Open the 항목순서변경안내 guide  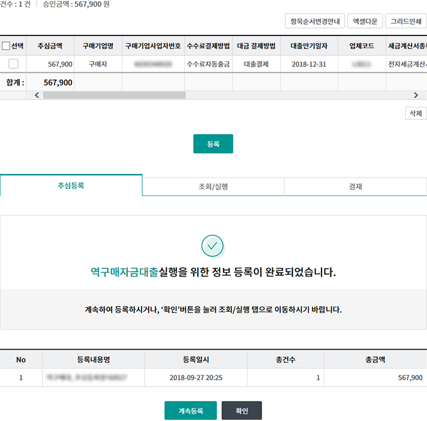[x=315, y=22]
